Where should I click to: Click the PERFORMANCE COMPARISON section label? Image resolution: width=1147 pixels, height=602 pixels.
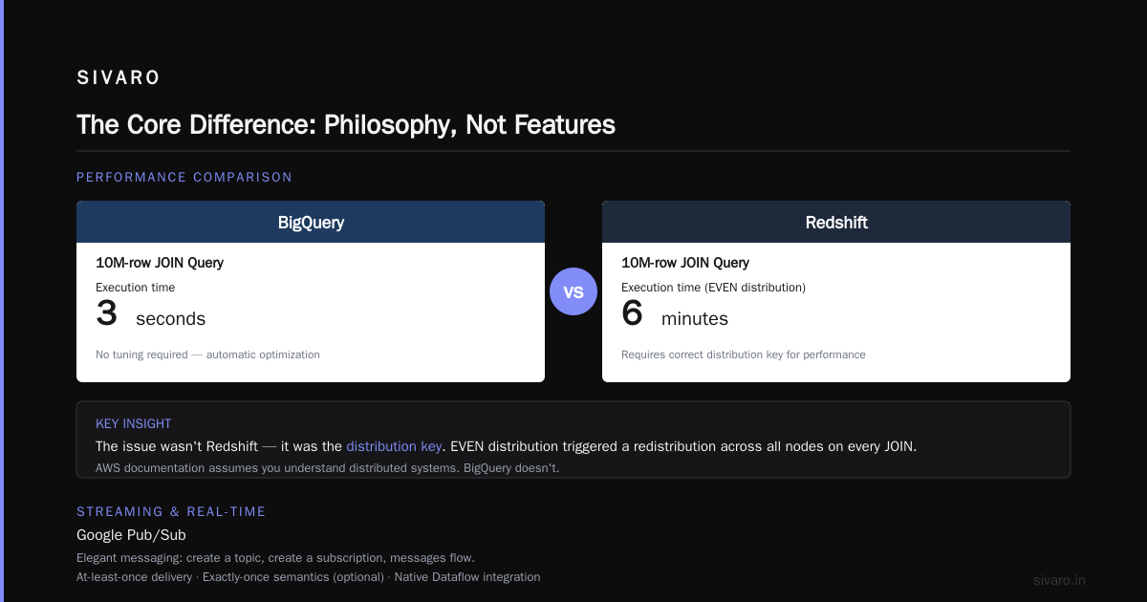[184, 177]
